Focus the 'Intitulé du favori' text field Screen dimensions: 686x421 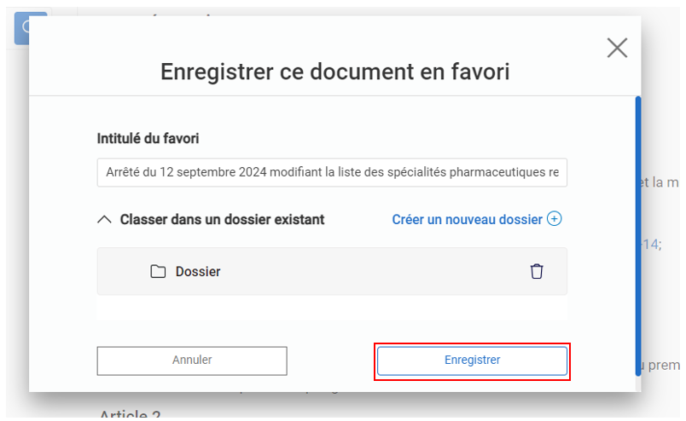[332, 172]
